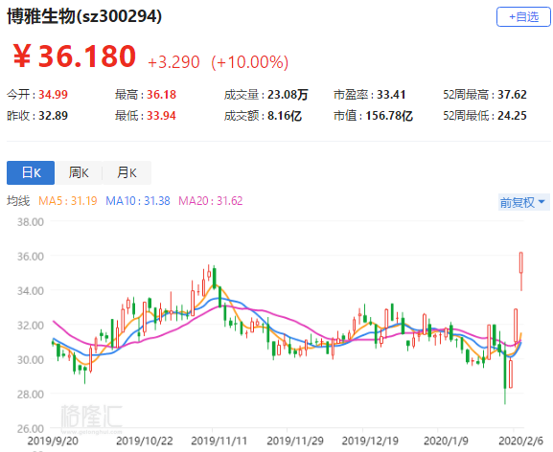Select the MA10: 31.38 indicator label

click(x=138, y=201)
